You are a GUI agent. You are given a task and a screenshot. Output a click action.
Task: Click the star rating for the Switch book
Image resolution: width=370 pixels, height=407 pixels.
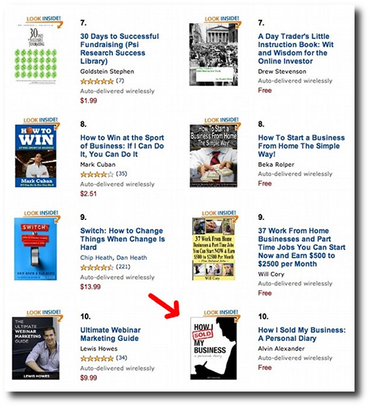pyautogui.click(x=97, y=267)
